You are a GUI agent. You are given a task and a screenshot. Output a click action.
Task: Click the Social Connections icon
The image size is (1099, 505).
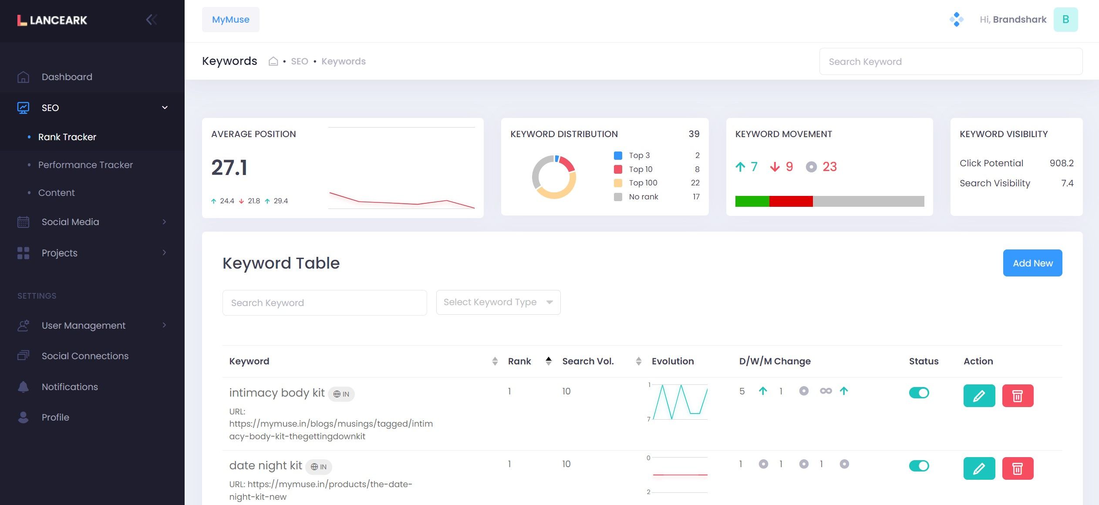point(23,356)
